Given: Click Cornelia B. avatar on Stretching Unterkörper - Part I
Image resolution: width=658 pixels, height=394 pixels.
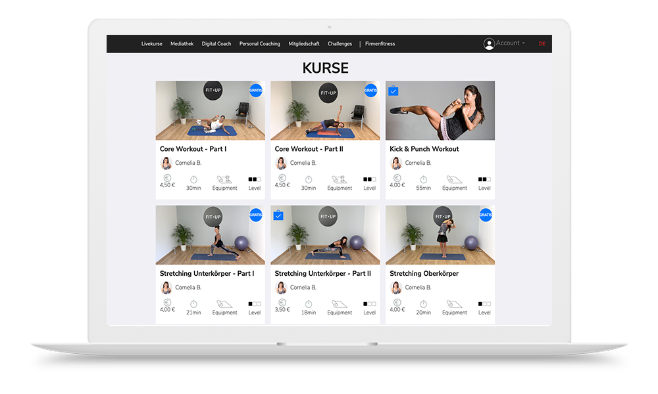Looking at the screenshot, I should pos(166,288).
